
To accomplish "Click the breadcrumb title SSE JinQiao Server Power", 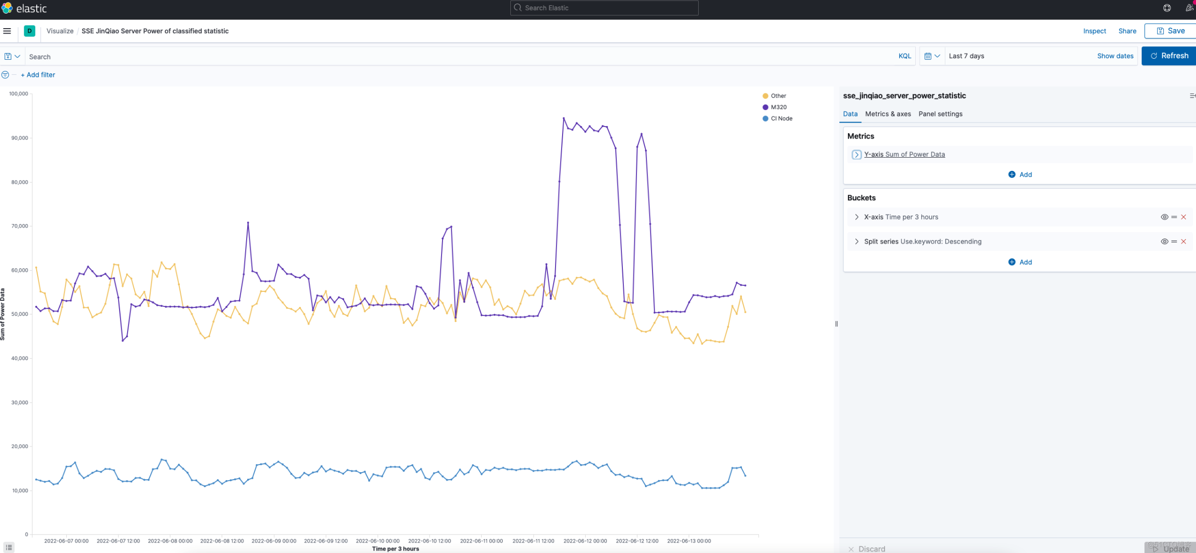I will [x=155, y=31].
